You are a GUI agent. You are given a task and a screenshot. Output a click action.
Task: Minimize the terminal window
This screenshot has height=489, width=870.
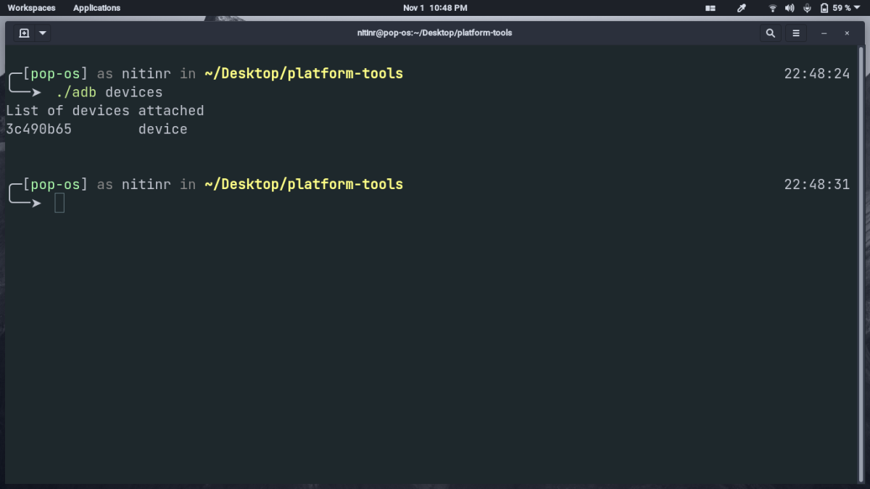pos(824,33)
